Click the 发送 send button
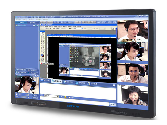Viewport: 167px width, 125px height. click(113, 104)
